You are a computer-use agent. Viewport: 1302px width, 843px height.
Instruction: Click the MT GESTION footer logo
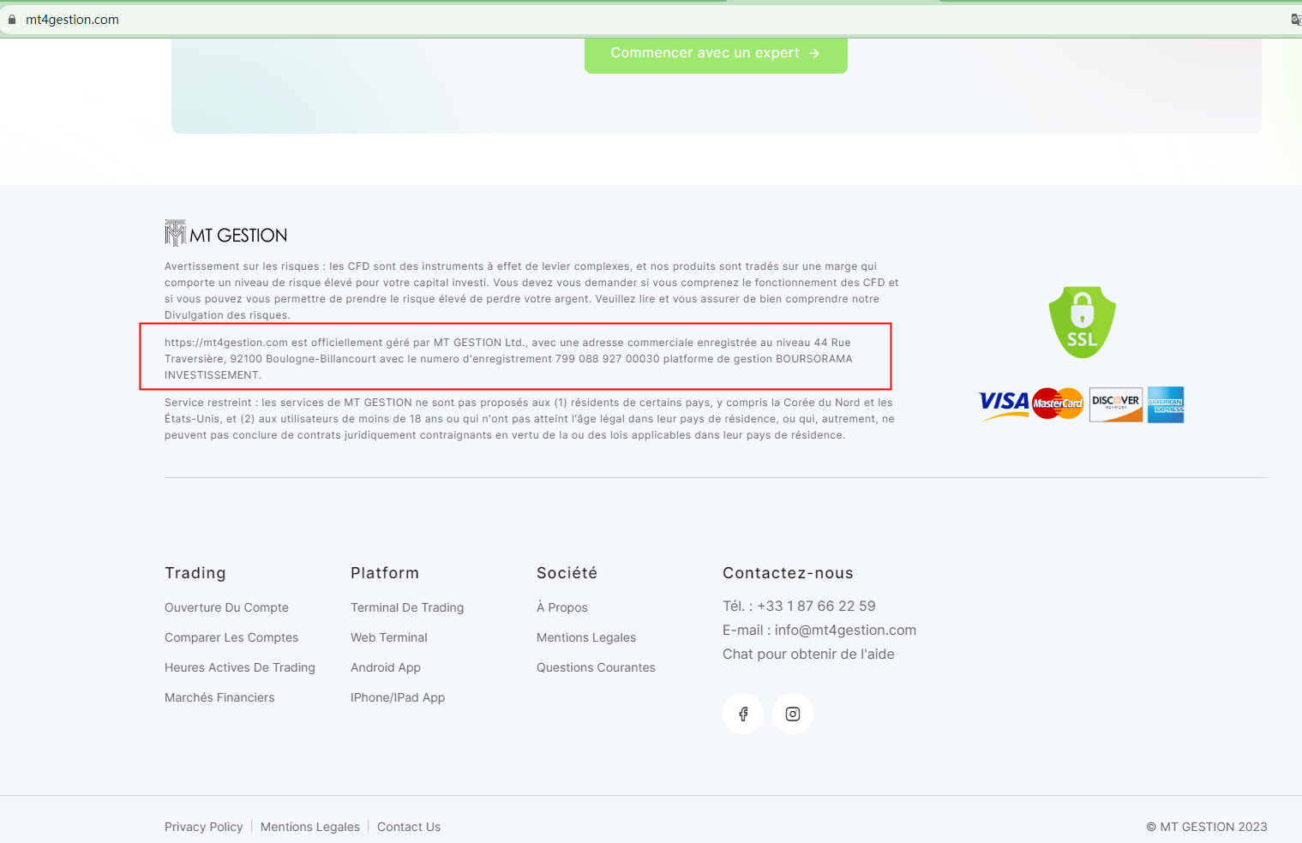click(225, 234)
